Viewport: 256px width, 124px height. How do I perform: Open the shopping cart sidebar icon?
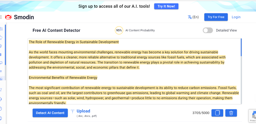(x=1, y=90)
